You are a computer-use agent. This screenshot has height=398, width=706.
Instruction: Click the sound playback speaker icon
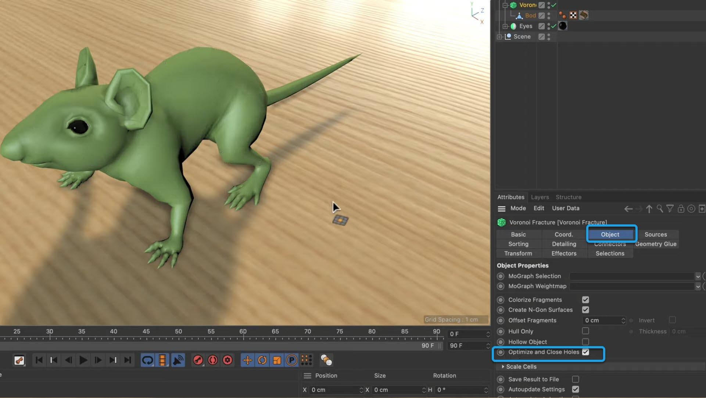[178, 360]
